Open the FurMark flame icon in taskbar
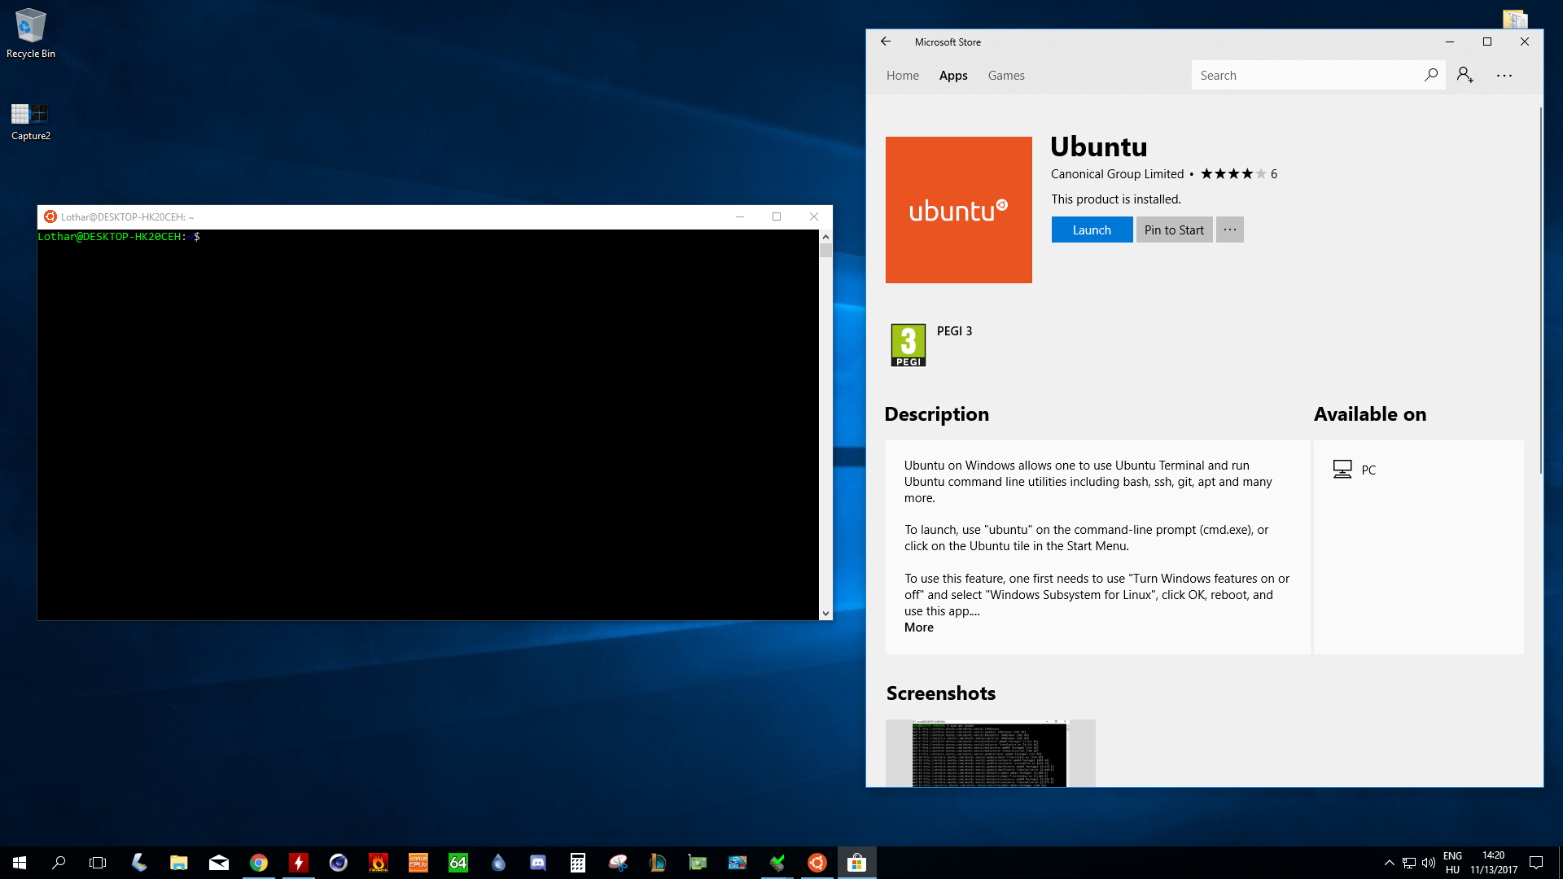The height and width of the screenshot is (879, 1563). pyautogui.click(x=379, y=863)
